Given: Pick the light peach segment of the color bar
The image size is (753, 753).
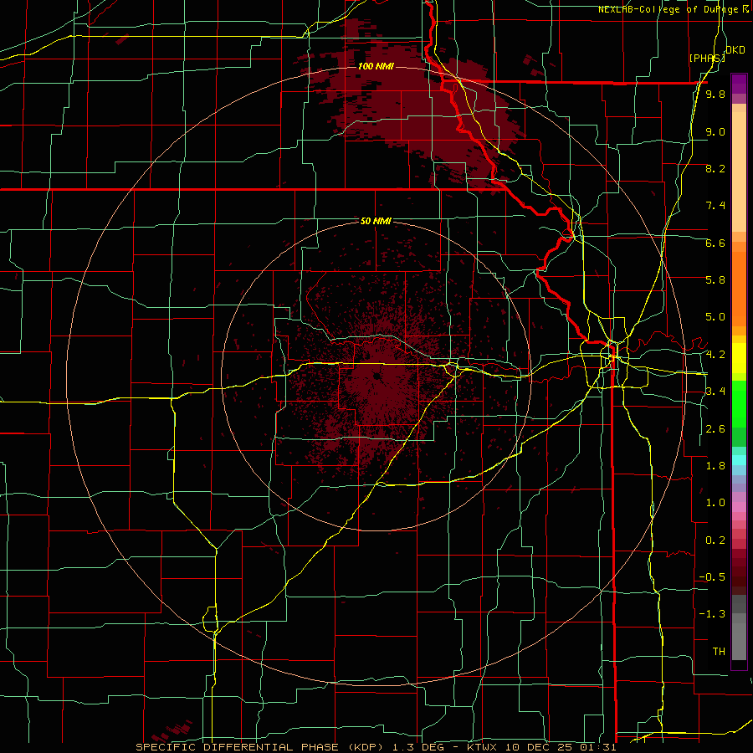Looking at the screenshot, I should 739,172.
